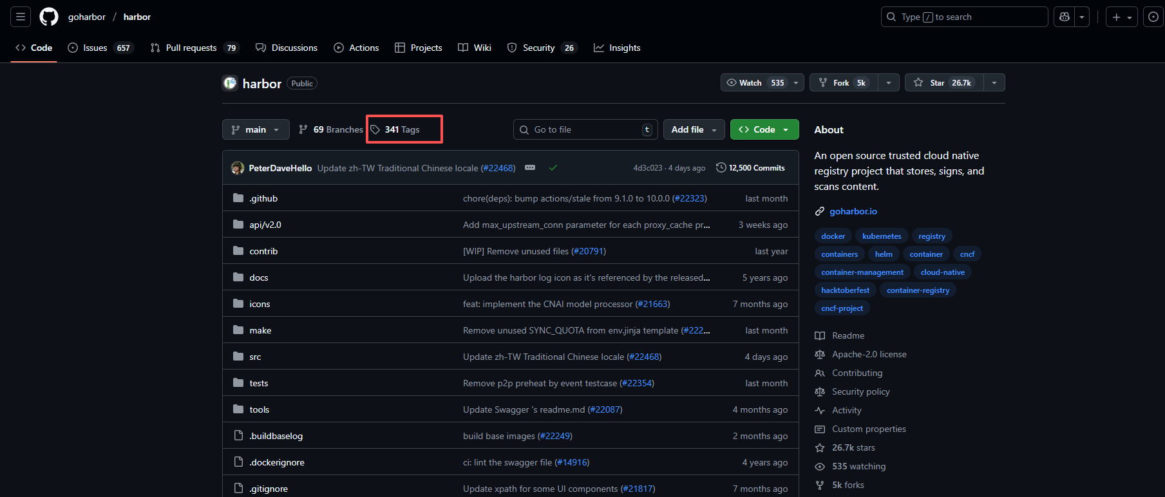Select the cncf-project topic tag
Screen dimensions: 1165x497
pos(842,308)
